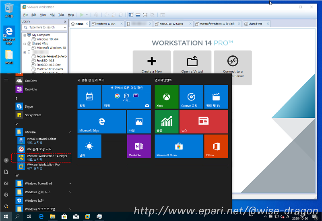The image size is (322, 221).
Task: Launch VMware Workstation Pro from Start menu
Action: (44, 166)
